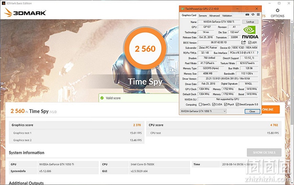The height and width of the screenshot is (185, 294).
Task: Click the GPU-Z Name field value
Action: (219, 22)
